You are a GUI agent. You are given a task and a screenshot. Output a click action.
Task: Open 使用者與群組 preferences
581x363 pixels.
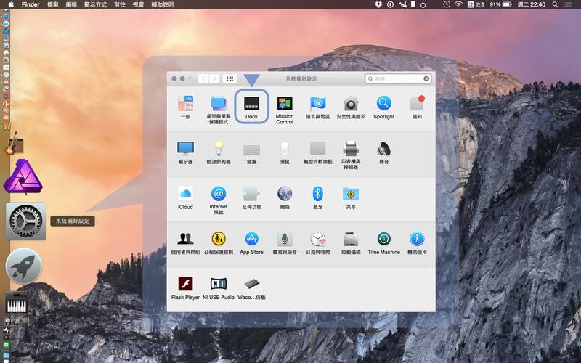(185, 242)
